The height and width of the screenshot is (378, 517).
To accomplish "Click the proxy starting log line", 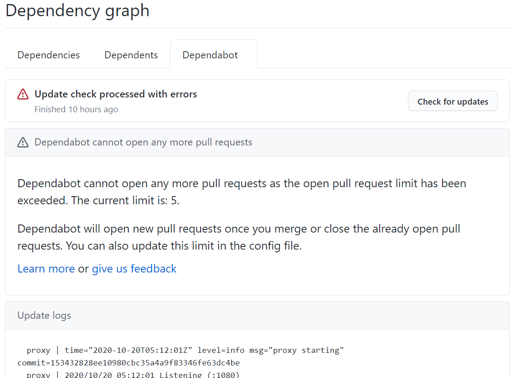I will coord(185,350).
